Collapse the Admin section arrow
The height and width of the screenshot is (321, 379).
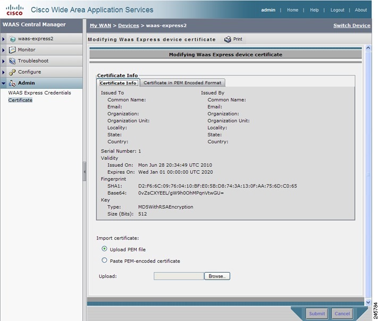(3, 83)
